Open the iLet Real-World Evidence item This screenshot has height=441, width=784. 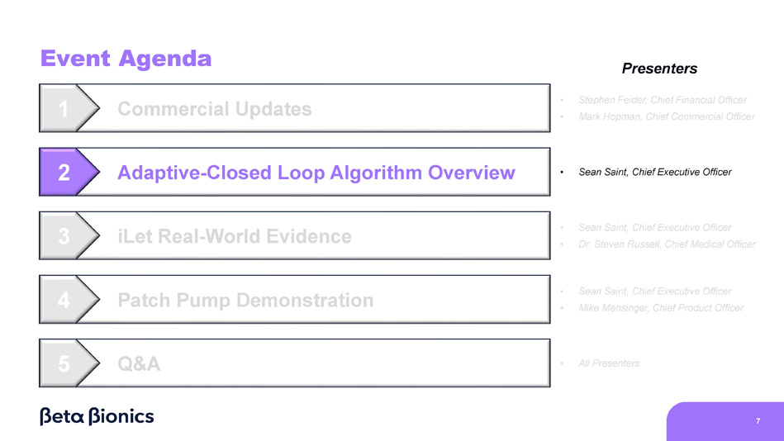pos(234,236)
